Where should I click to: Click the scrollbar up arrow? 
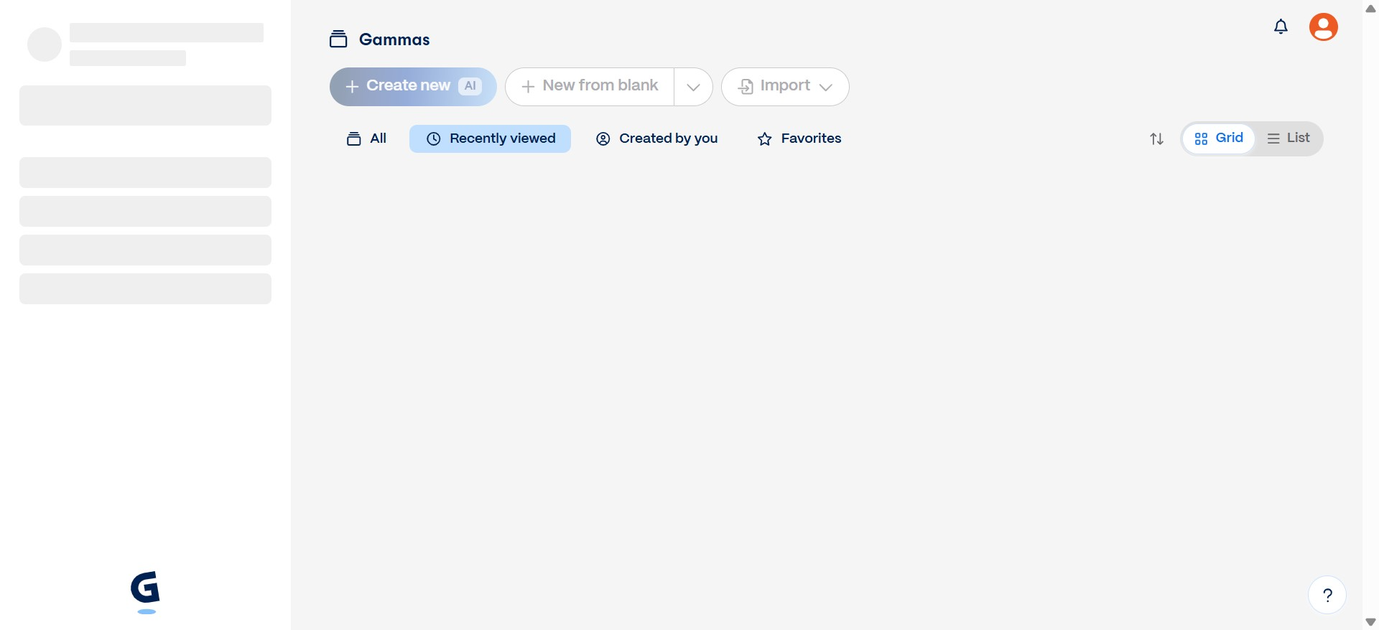[x=1370, y=9]
